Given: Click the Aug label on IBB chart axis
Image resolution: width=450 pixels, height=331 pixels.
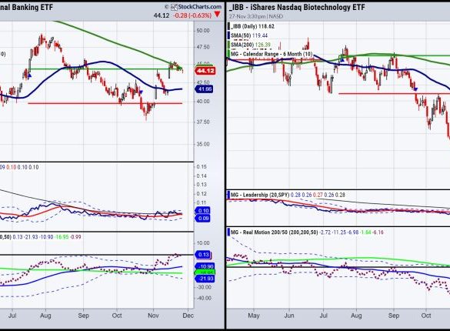Looking at the screenshot, I should [356, 316].
